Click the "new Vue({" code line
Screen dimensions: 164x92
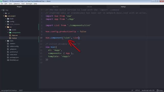[x=51, y=47]
